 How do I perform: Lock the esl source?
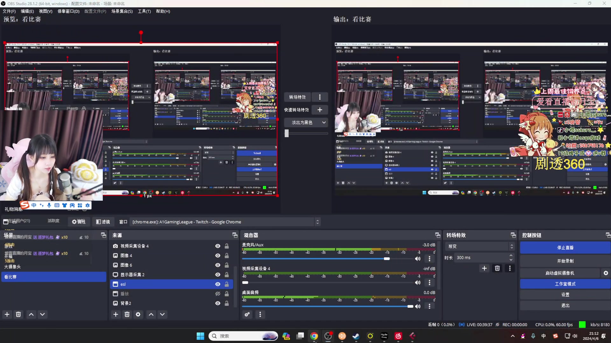coord(227,284)
